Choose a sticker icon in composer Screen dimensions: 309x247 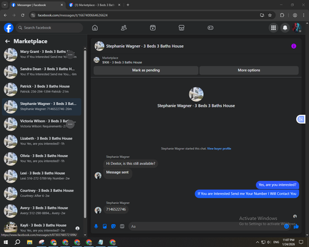click(113, 227)
